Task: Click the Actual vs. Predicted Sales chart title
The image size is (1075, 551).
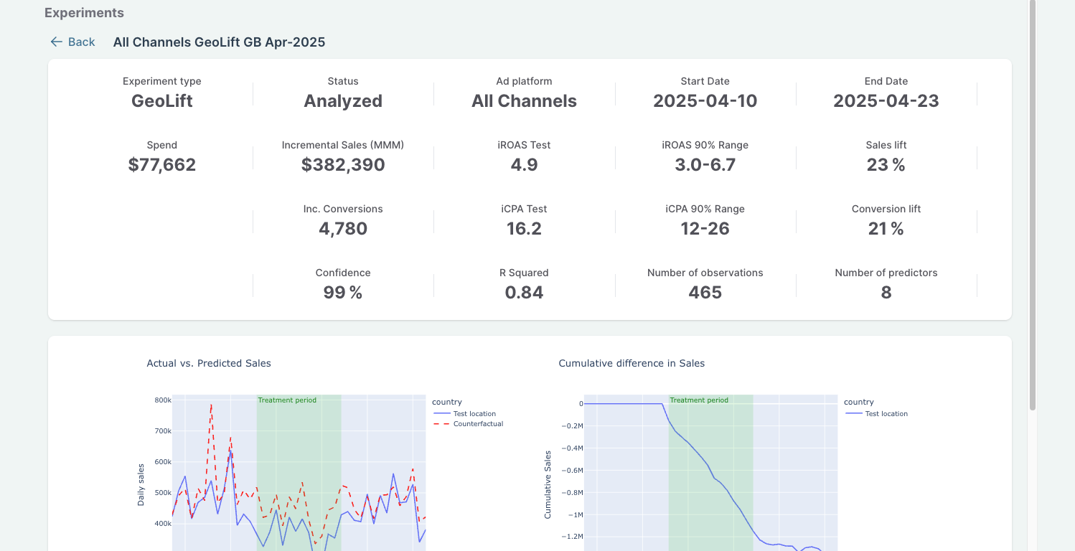Action: [209, 364]
